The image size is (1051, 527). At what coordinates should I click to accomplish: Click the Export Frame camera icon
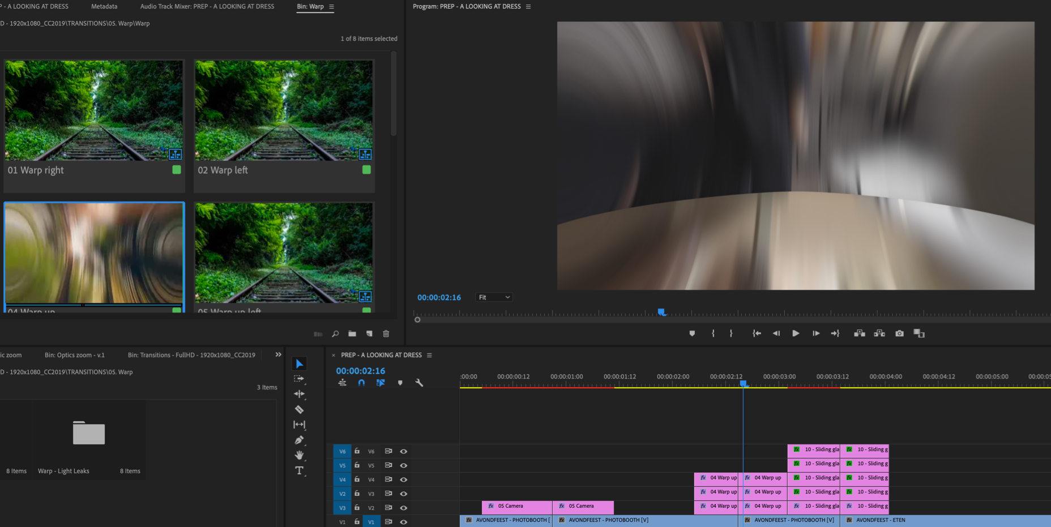tap(899, 333)
